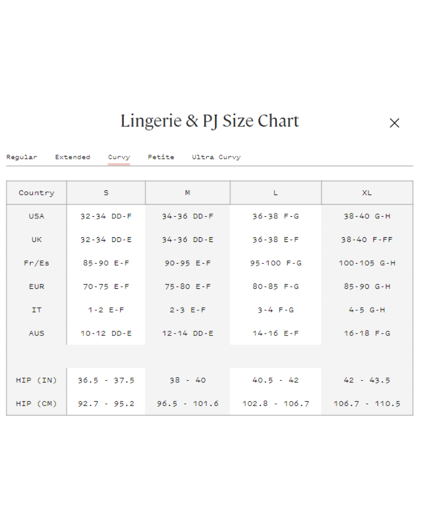Click the S size column header

(x=106, y=193)
